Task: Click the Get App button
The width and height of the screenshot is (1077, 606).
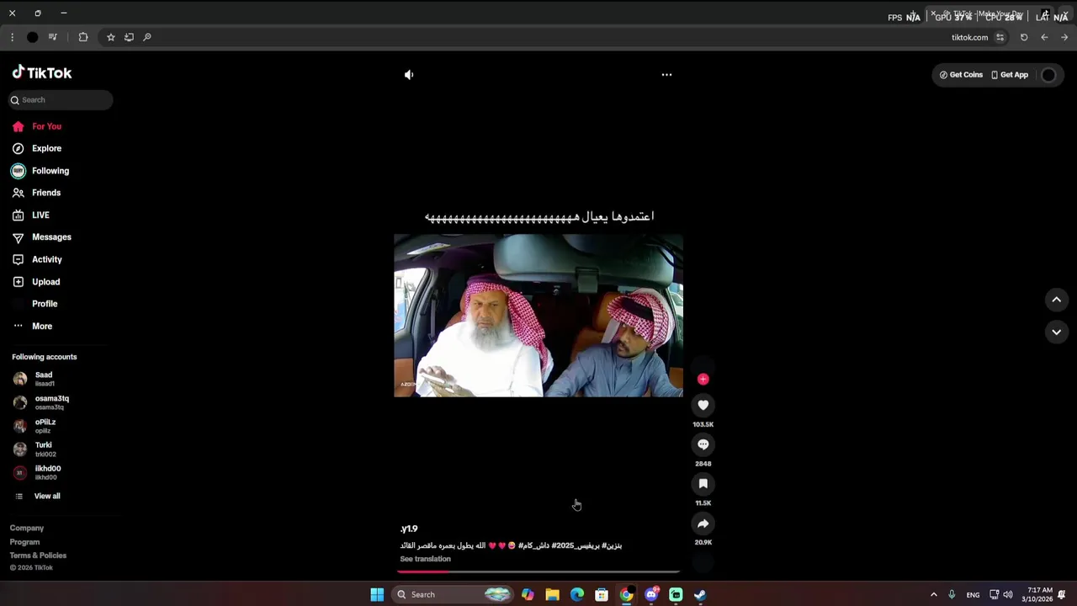Action: [1010, 75]
